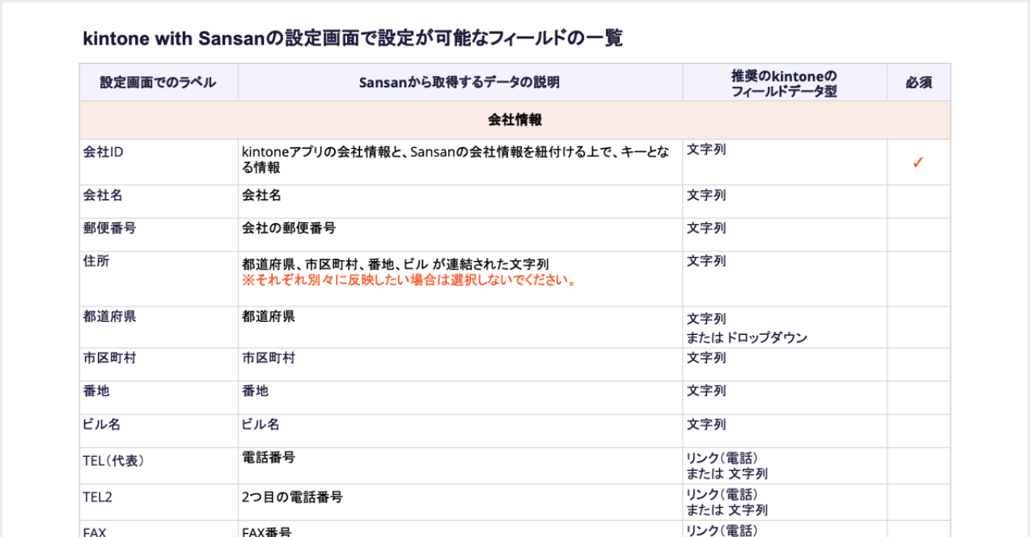Click the page title about kintone with Sansan

352,38
